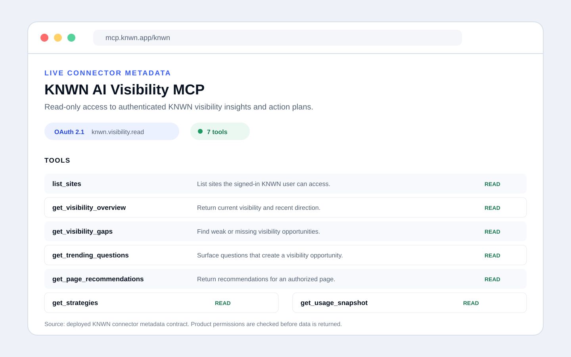Click the 7 tools status pill

220,131
